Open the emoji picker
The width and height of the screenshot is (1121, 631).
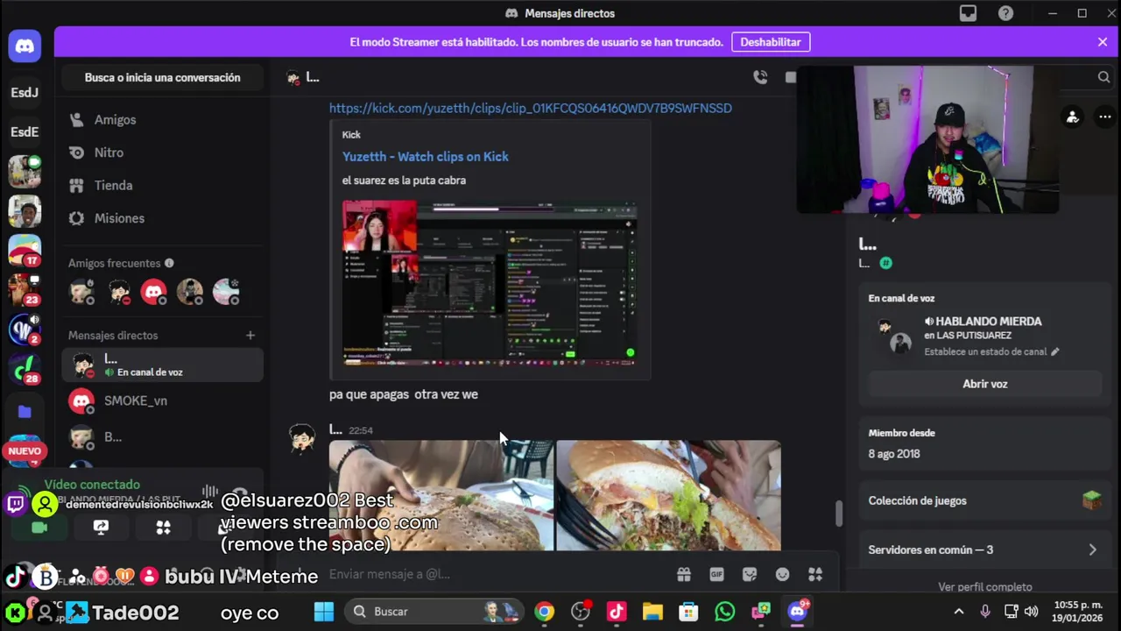point(782,574)
